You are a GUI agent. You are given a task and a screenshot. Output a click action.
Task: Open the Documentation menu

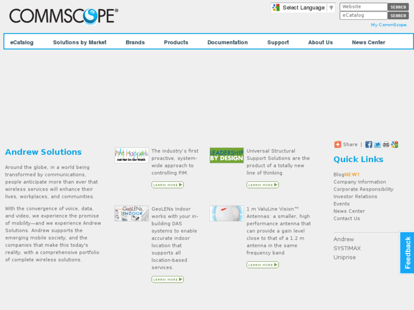[x=227, y=42]
